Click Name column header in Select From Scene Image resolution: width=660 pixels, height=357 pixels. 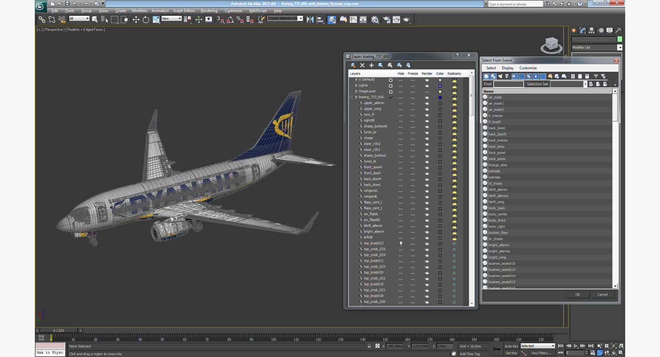[547, 91]
